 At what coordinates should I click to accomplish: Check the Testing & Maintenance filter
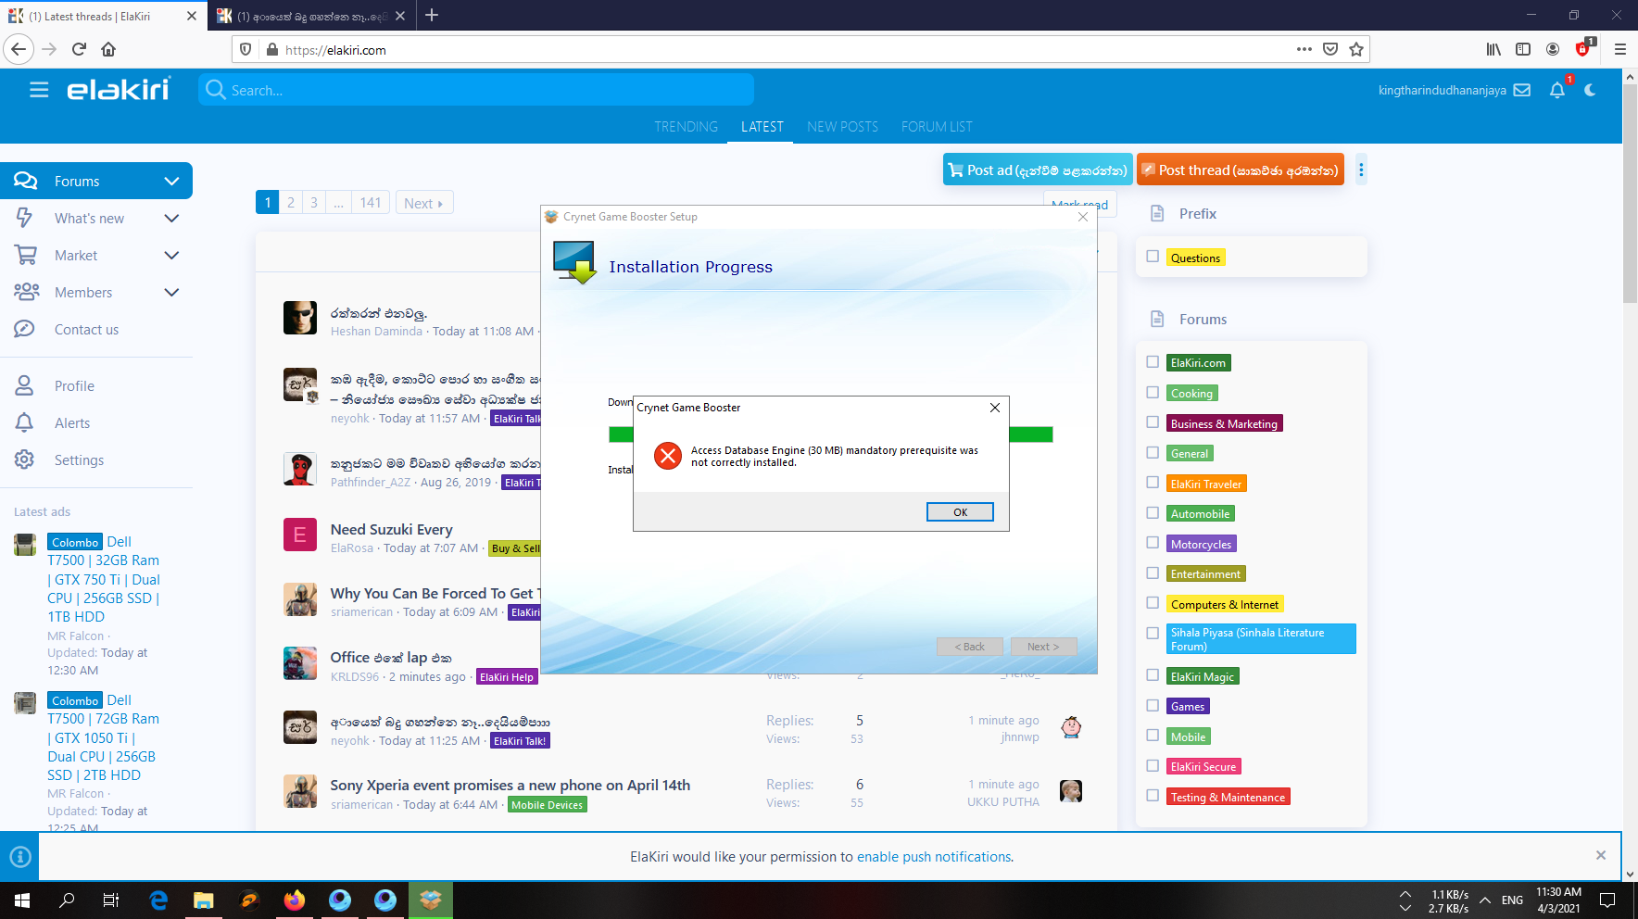coord(1153,796)
